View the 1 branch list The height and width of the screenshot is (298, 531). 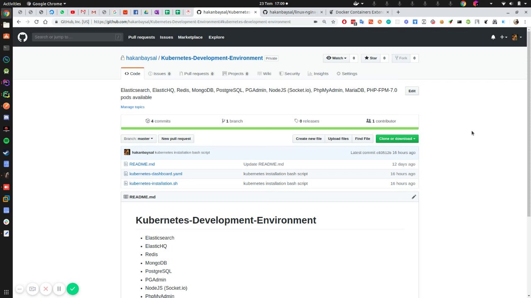(232, 121)
